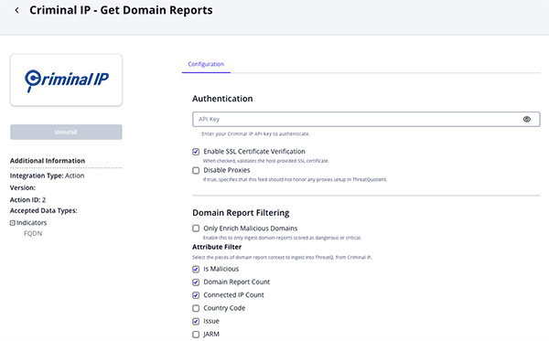The image size is (549, 341).
Task: Click the Domain Report Filtering heading
Action: [x=241, y=213]
